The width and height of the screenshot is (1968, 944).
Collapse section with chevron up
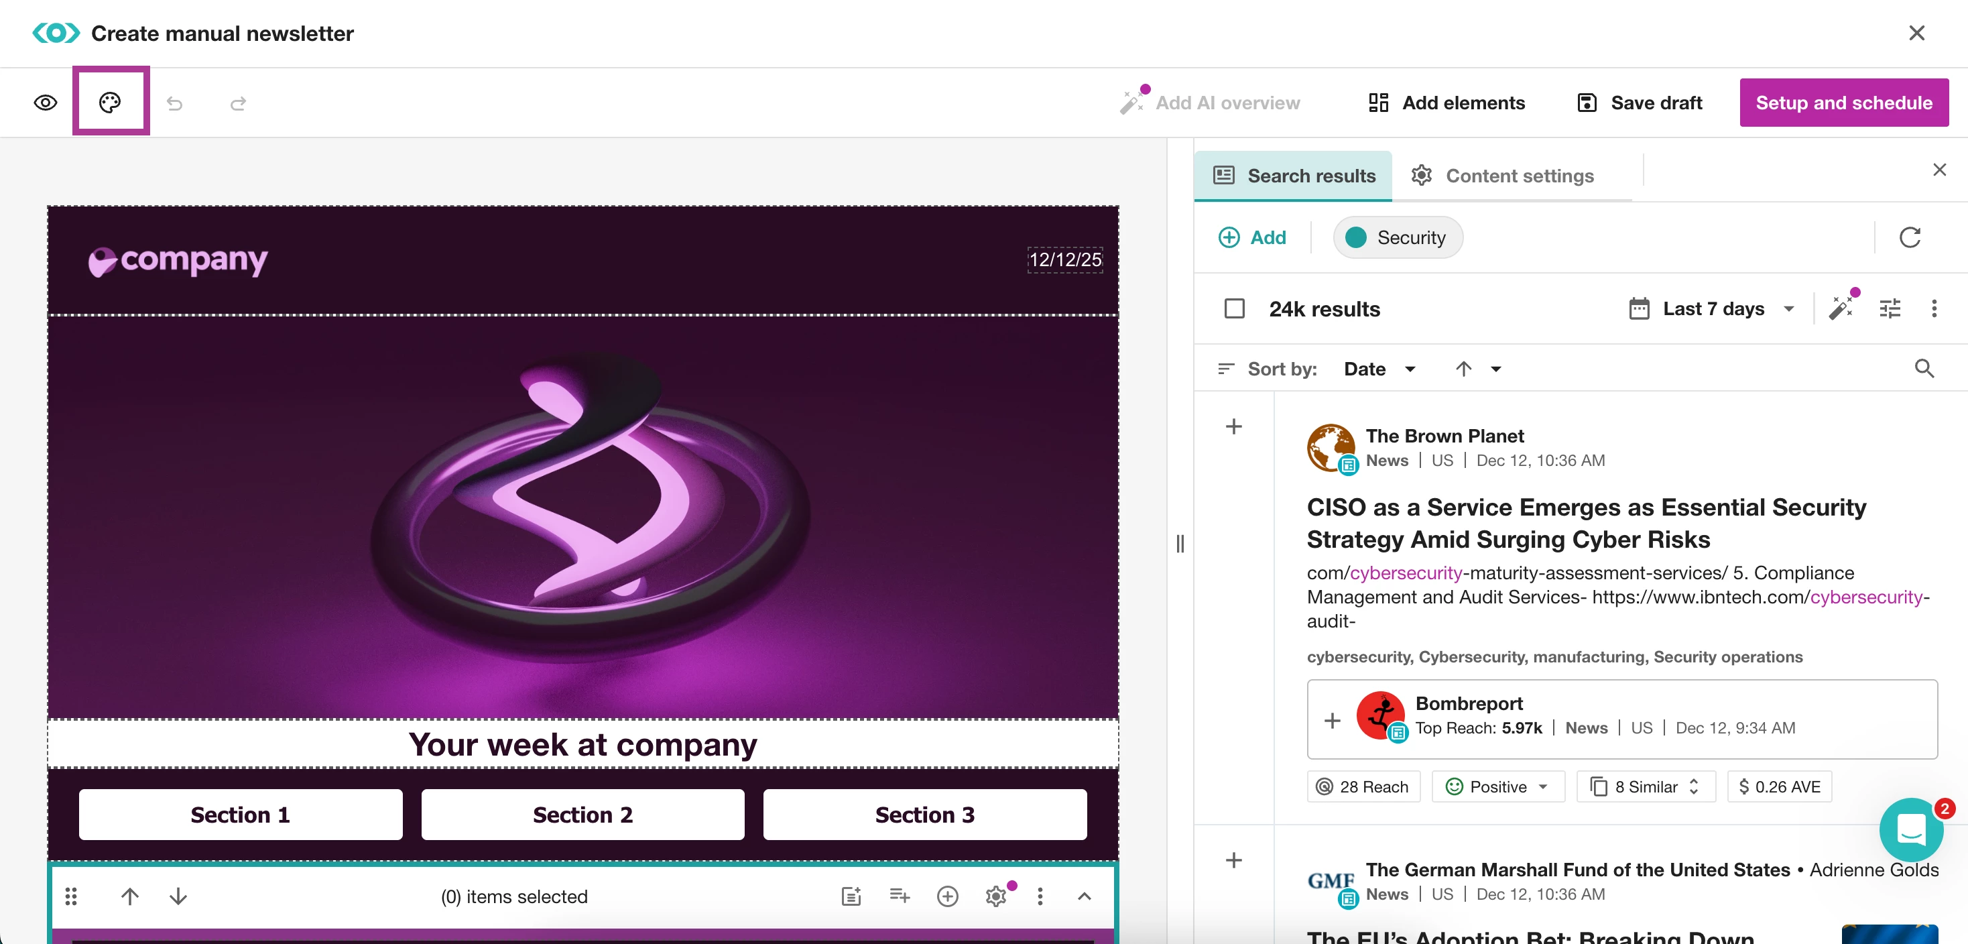[1083, 896]
